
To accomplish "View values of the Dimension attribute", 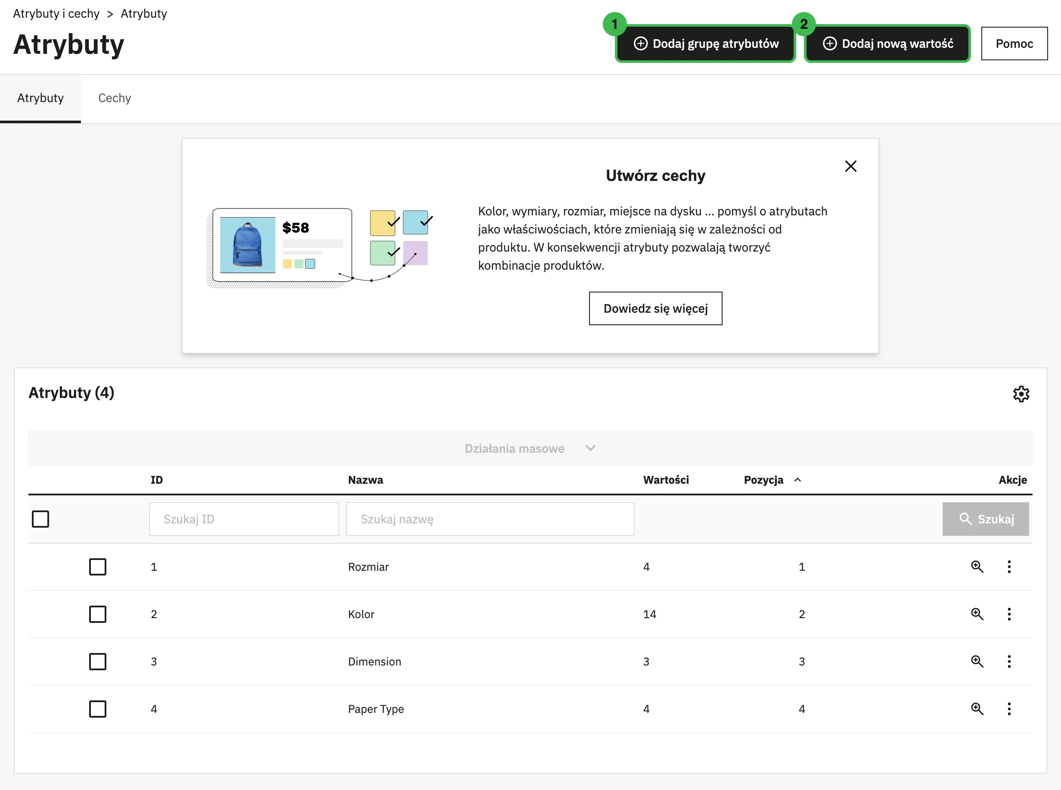I will (x=977, y=661).
